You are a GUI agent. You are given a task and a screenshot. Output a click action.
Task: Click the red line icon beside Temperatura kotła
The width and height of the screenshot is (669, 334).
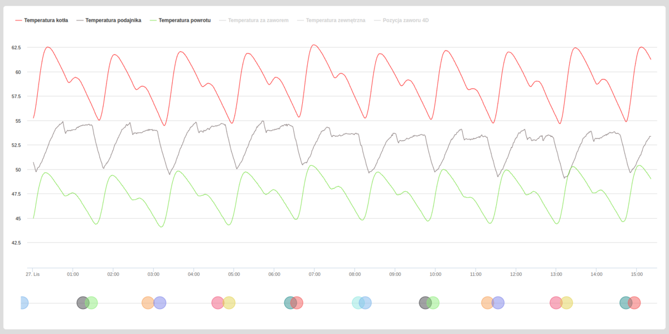click(18, 20)
